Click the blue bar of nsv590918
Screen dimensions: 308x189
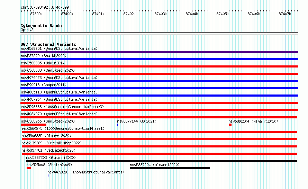coord(159,88)
